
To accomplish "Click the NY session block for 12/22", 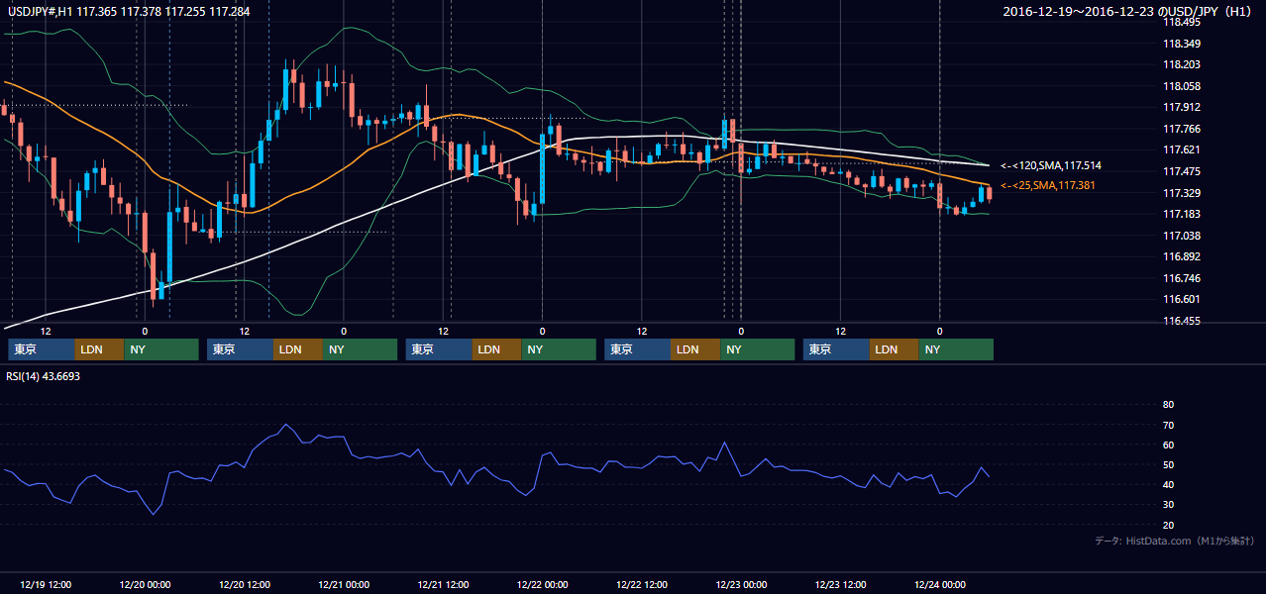I will click(758, 349).
